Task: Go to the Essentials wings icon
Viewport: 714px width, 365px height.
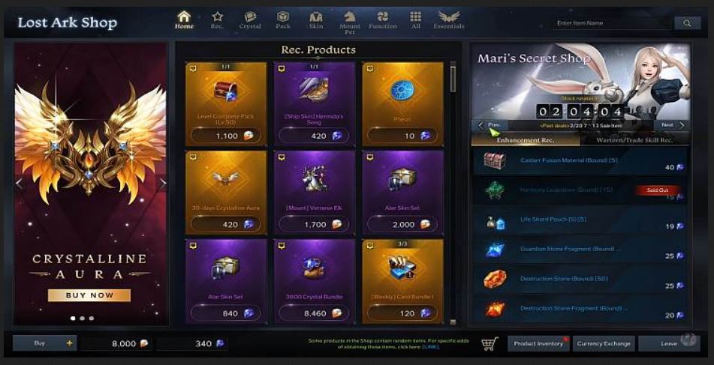Action: point(448,17)
